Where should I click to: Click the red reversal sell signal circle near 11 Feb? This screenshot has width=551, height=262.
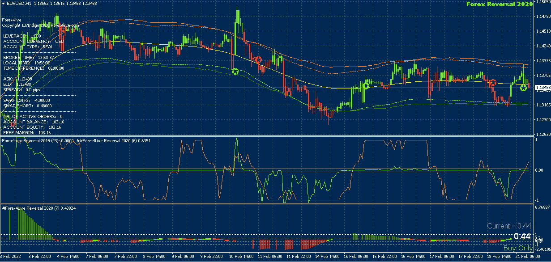[x=259, y=59]
